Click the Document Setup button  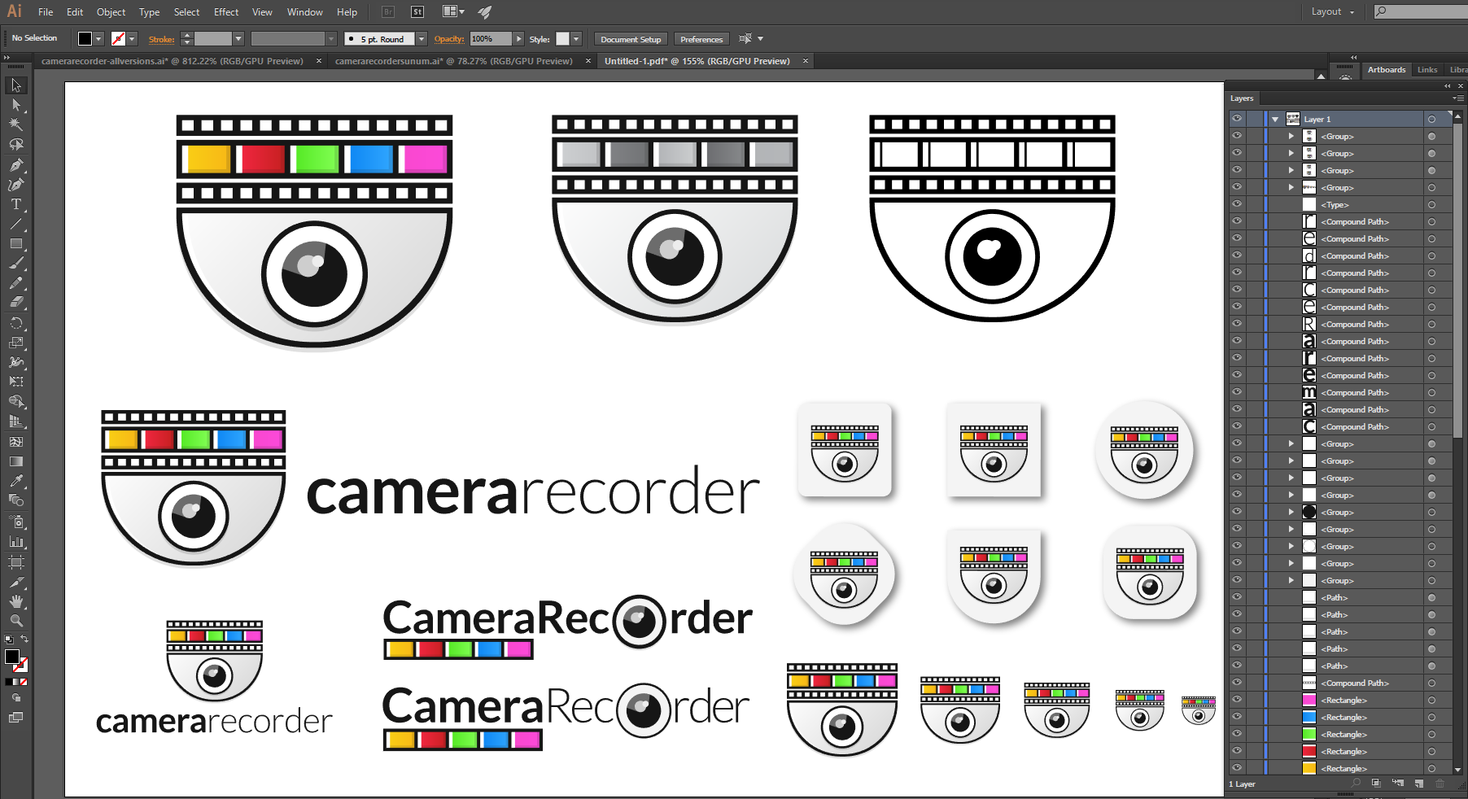coord(631,39)
